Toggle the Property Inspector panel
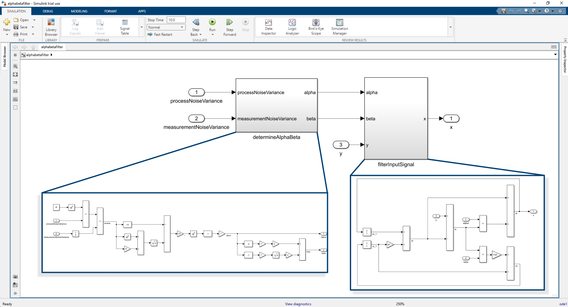This screenshot has height=307, width=568. 565,59
